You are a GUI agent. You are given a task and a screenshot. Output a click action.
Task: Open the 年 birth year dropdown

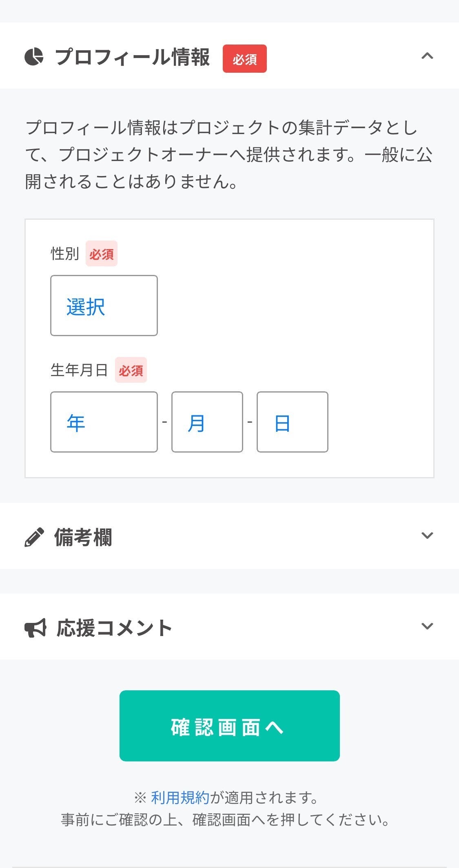tap(104, 422)
